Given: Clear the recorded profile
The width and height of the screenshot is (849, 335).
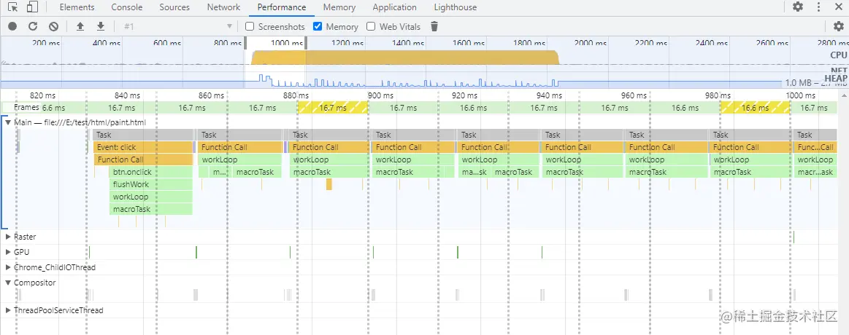Looking at the screenshot, I should click(x=53, y=26).
